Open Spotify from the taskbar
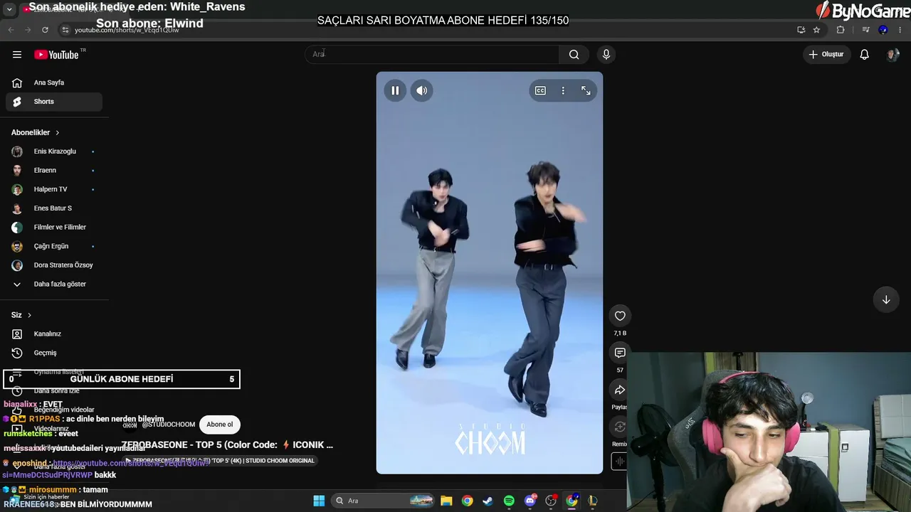911x512 pixels. (x=509, y=501)
